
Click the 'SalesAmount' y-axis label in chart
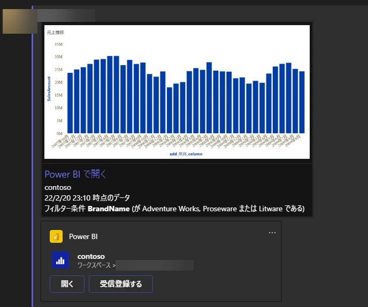point(49,89)
